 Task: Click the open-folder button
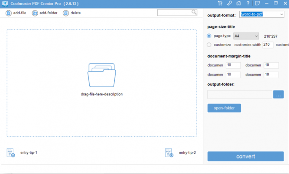point(224,108)
